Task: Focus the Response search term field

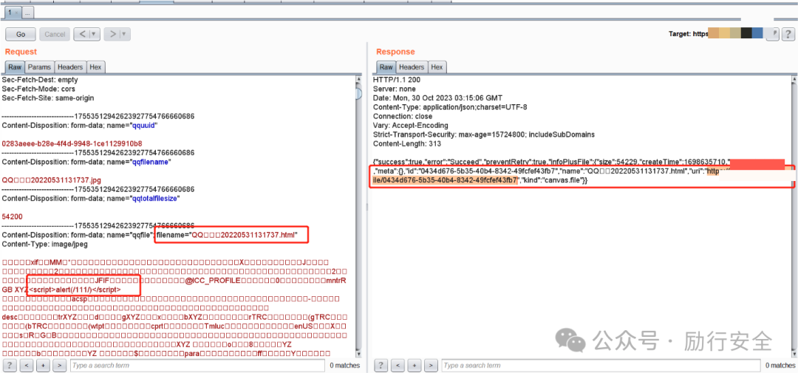Action: point(601,366)
